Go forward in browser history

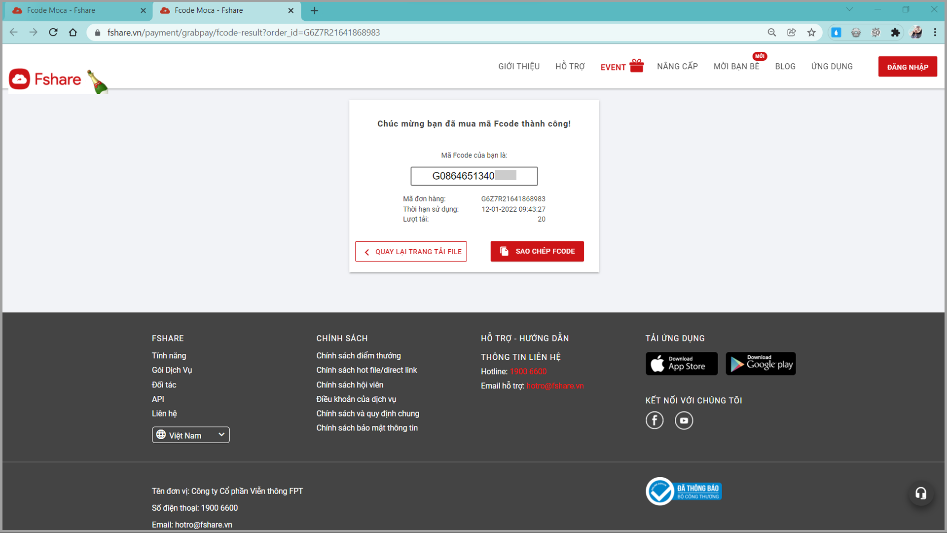pyautogui.click(x=33, y=33)
